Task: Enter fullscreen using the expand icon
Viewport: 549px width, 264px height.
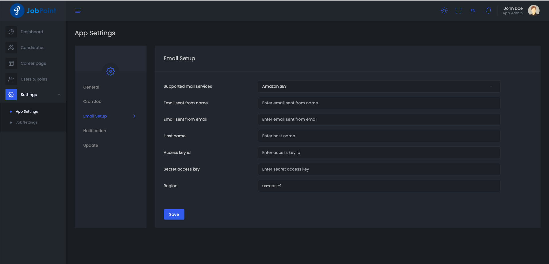Action: tap(458, 11)
